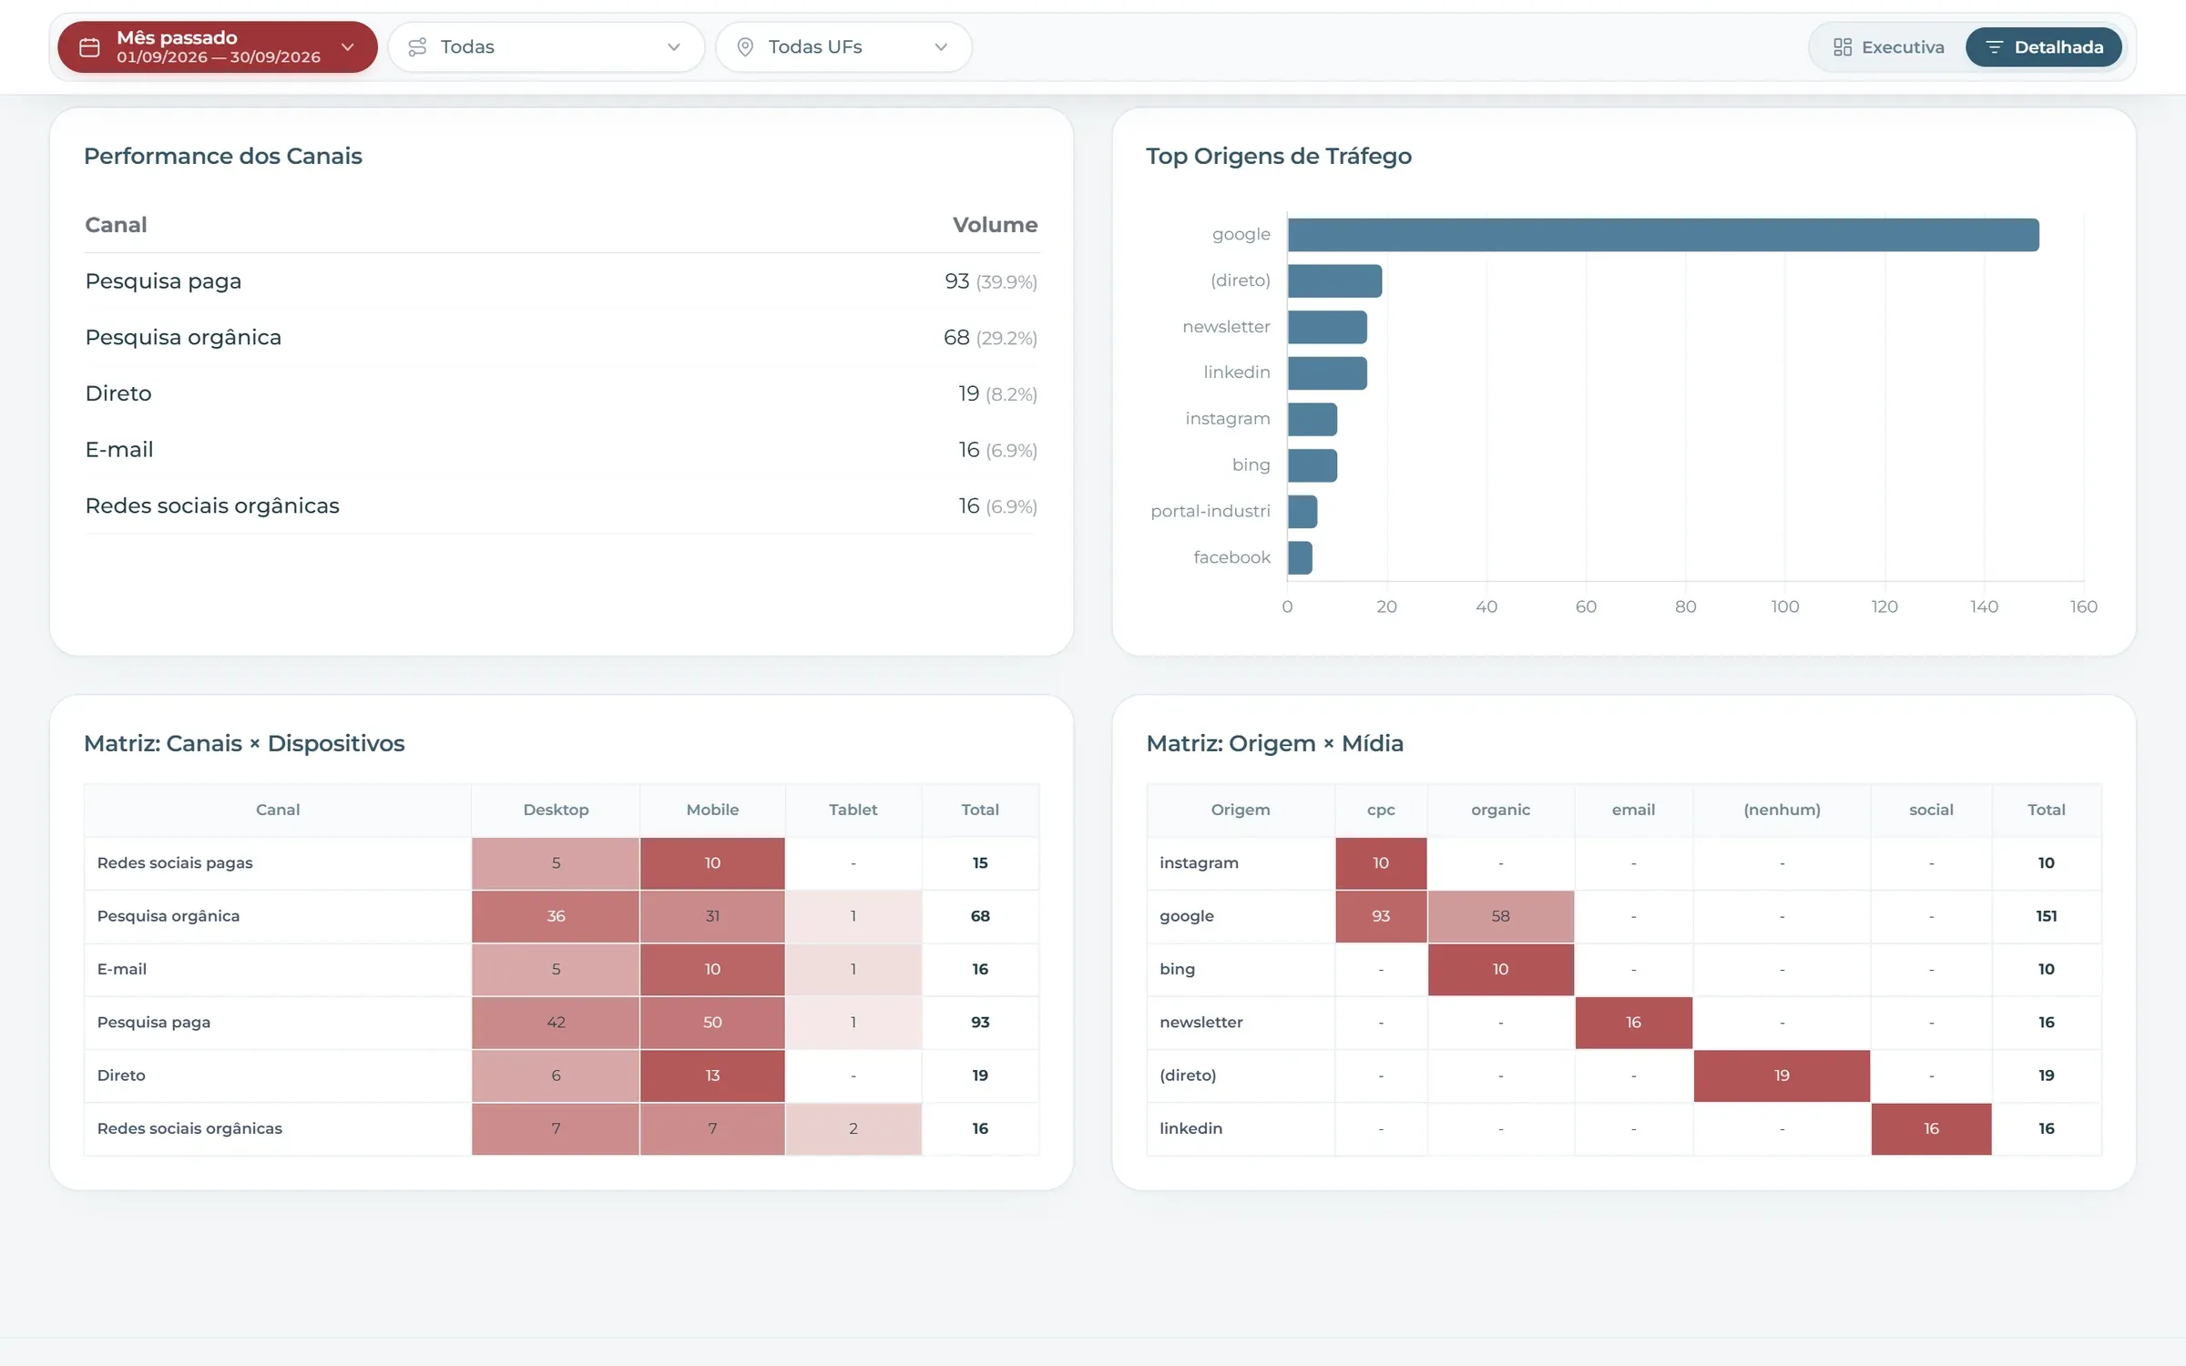Click linkedin social cell showing 16
The height and width of the screenshot is (1366, 2186).
tap(1931, 1128)
